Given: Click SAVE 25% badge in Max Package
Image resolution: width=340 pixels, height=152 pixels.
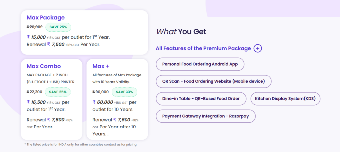Looking at the screenshot, I should pyautogui.click(x=58, y=27).
